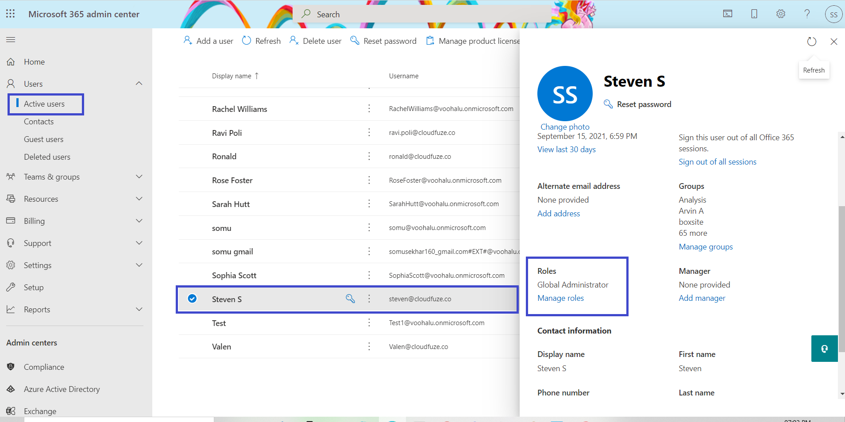Click View last 30 days link

click(567, 150)
